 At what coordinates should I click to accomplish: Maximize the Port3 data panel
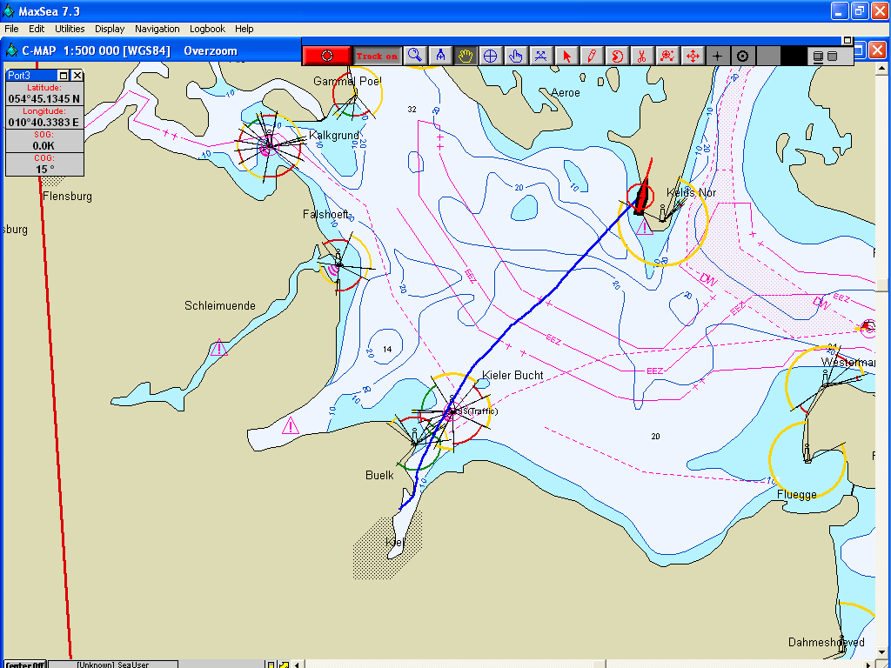(64, 76)
